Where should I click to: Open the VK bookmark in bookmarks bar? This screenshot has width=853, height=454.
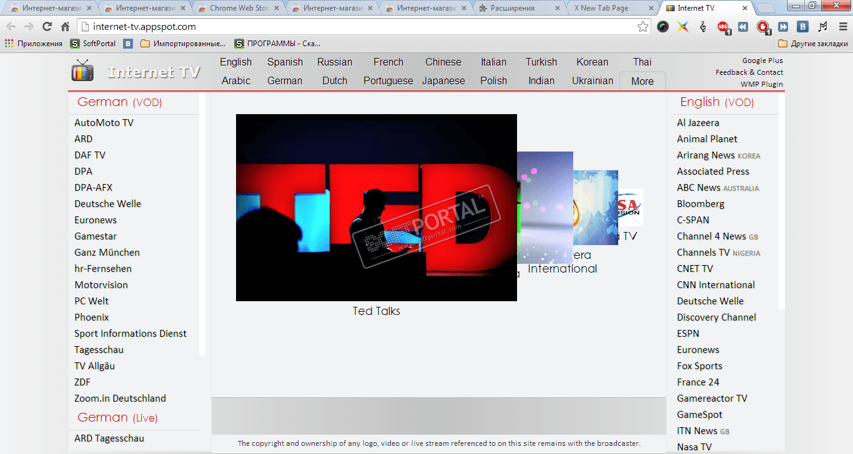point(128,44)
